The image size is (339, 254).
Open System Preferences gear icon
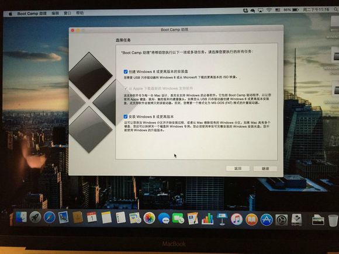(282, 220)
